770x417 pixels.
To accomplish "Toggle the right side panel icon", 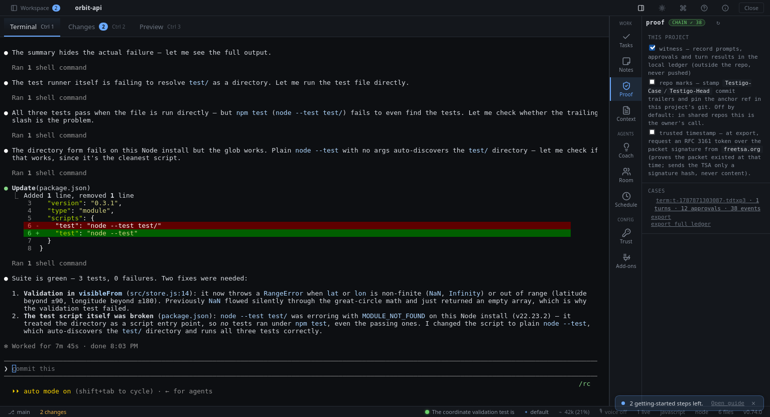I will pyautogui.click(x=641, y=8).
